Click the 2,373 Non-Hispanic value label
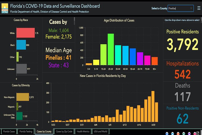202x135 pixels. coord(32,97)
